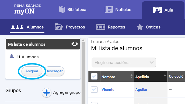Click the person icon beside 11 Alumnos

(12, 56)
